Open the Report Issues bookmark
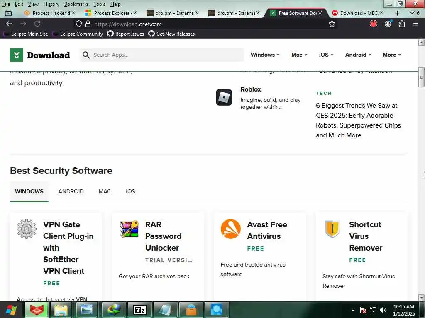The image size is (425, 318). click(x=126, y=34)
